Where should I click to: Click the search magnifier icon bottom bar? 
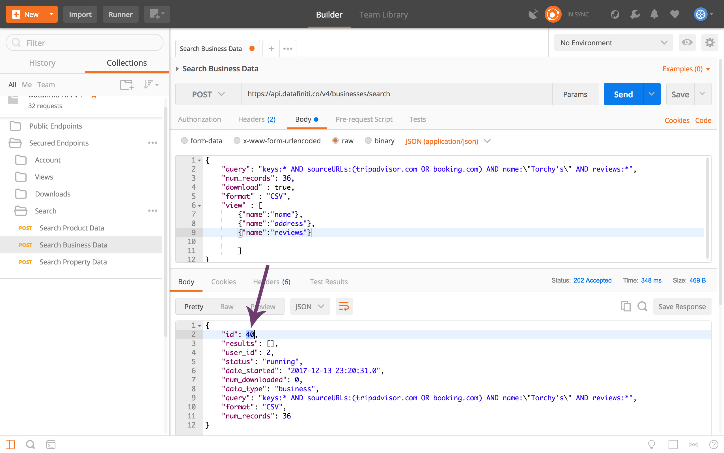click(30, 445)
